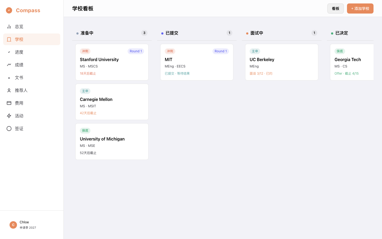Click 冲刺 tag on MIT card
Viewport: 382px width, 239px height.
click(170, 51)
